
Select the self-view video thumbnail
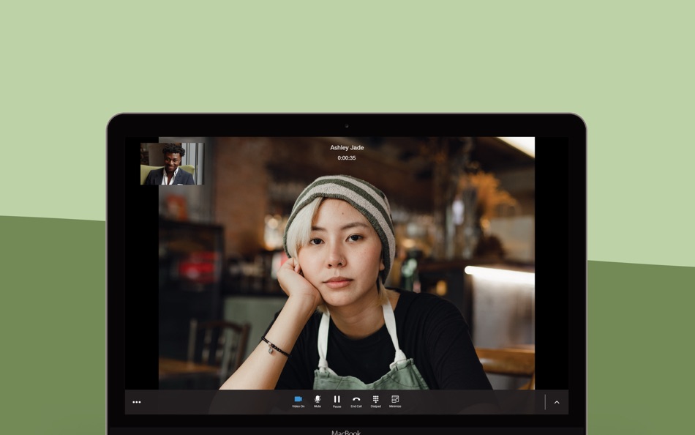[173, 163]
